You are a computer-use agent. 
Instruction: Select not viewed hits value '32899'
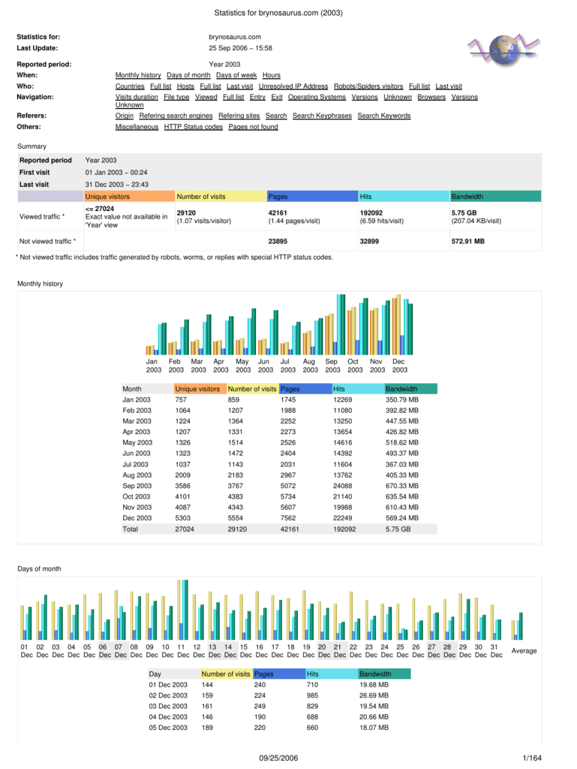tap(369, 241)
